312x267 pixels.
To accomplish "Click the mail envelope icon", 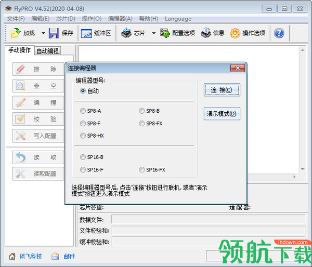I will [55, 256].
